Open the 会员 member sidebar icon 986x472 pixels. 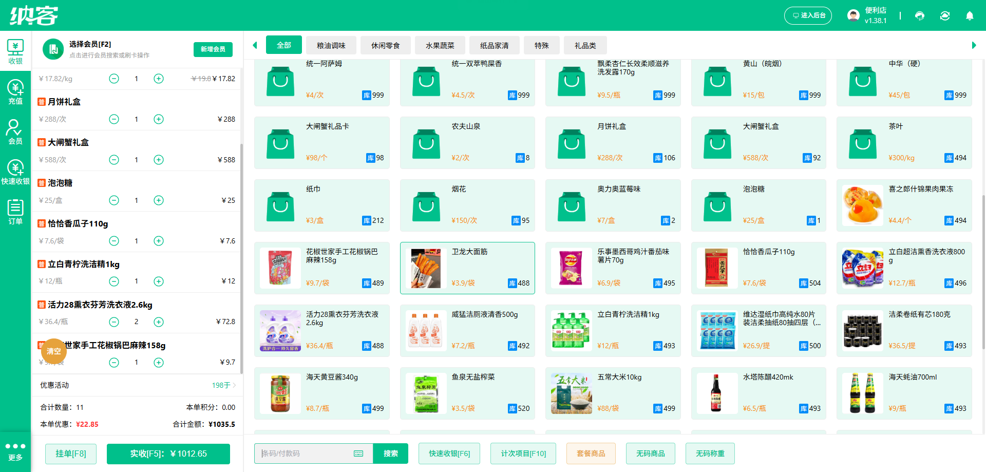[x=15, y=132]
